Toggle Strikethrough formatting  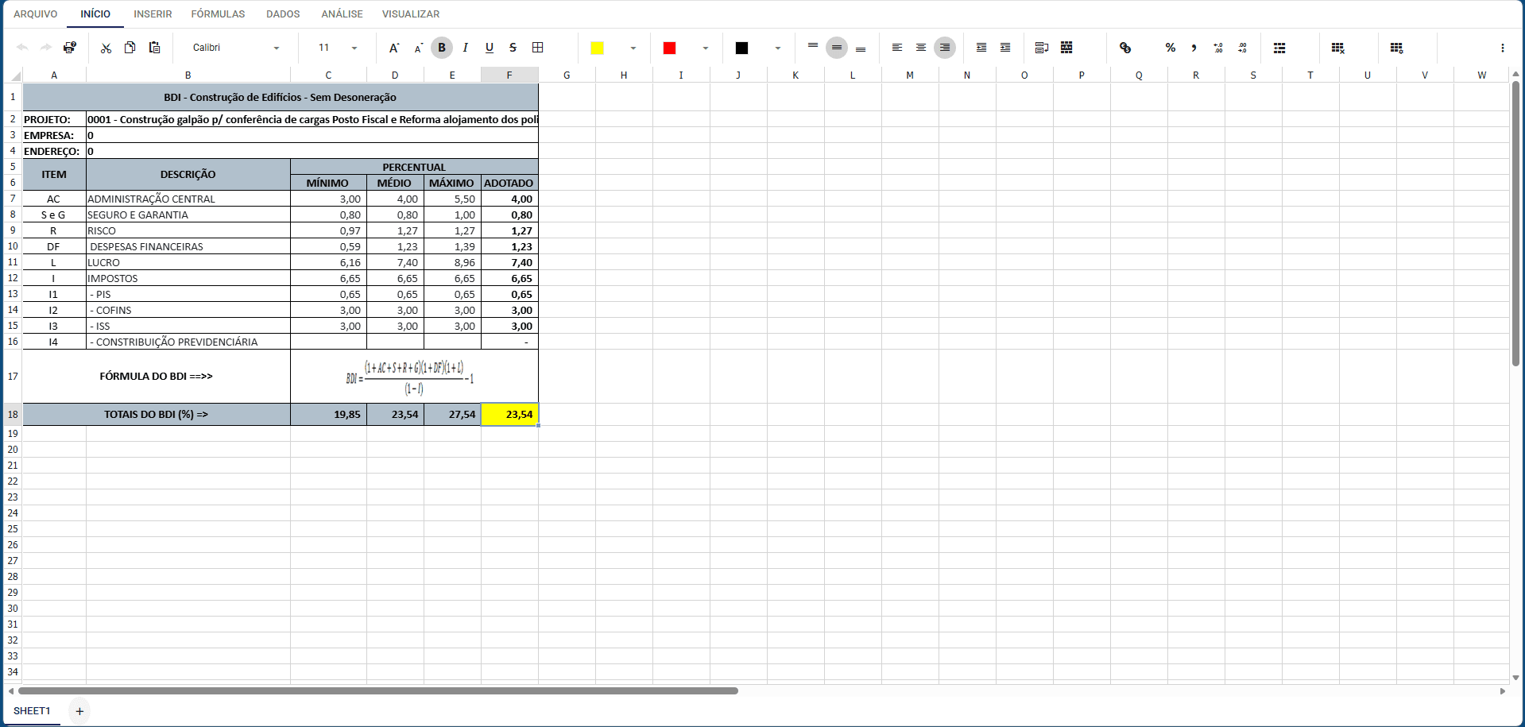[x=513, y=48]
